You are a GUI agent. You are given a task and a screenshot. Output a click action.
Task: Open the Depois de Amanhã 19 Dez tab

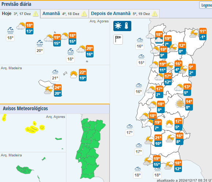(x=124, y=14)
